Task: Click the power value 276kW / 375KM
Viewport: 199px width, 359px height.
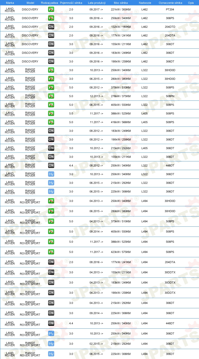Action: tap(121, 96)
